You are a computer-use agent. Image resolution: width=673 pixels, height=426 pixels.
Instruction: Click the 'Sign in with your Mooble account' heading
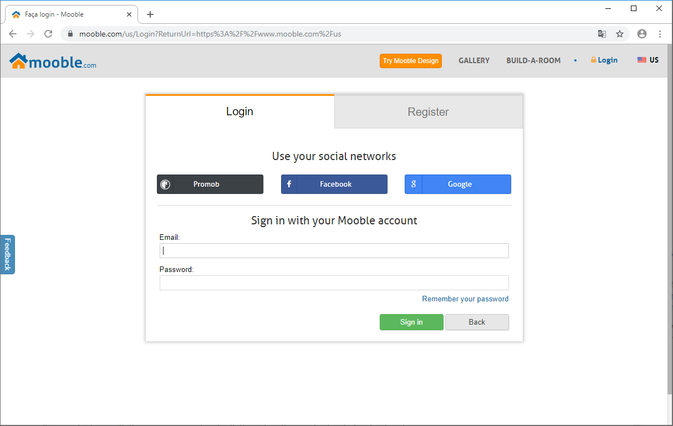(334, 220)
